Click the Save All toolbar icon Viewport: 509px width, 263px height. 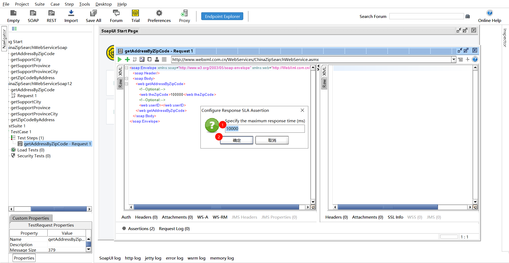click(x=93, y=16)
